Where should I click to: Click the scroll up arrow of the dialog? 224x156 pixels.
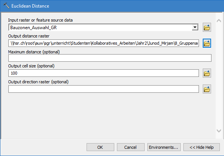click(x=219, y=21)
